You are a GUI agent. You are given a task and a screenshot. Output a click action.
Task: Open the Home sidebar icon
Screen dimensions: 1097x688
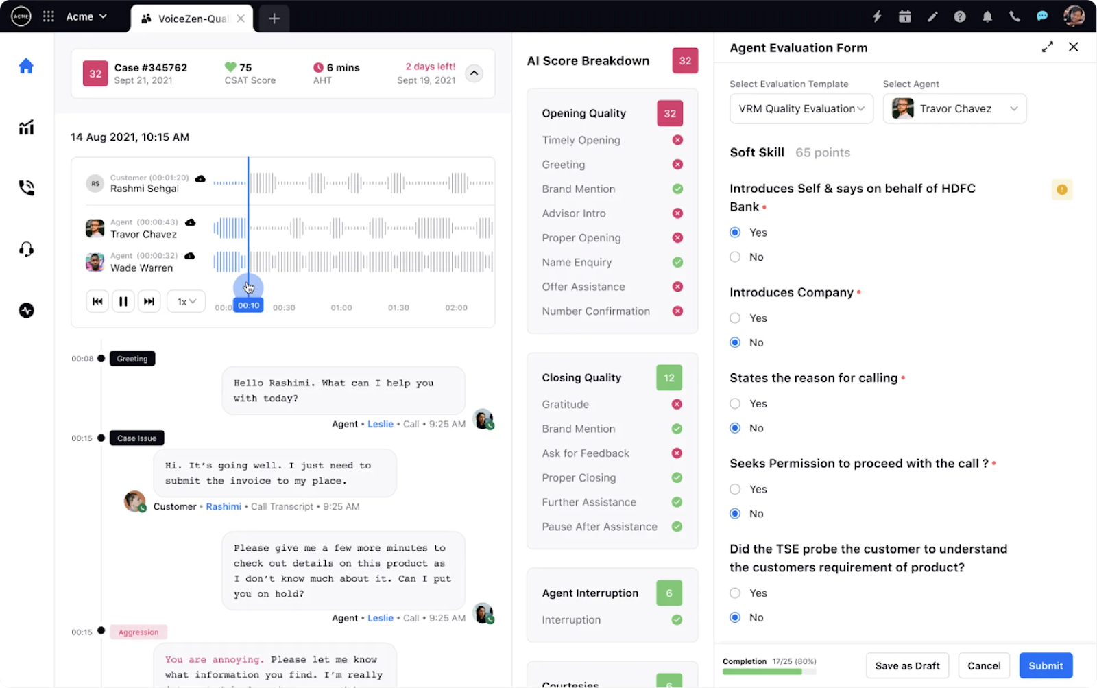click(x=25, y=65)
